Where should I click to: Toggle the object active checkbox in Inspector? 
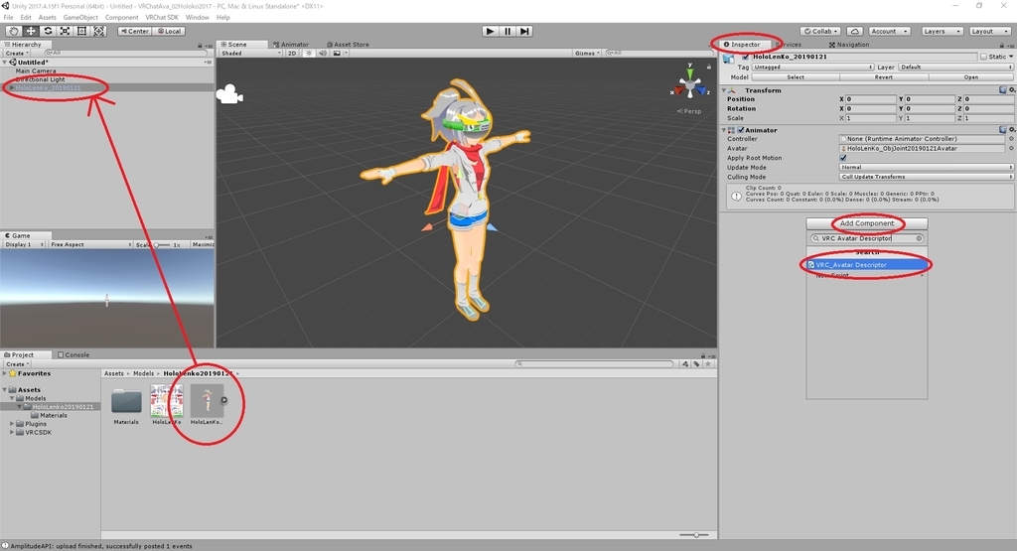[745, 57]
